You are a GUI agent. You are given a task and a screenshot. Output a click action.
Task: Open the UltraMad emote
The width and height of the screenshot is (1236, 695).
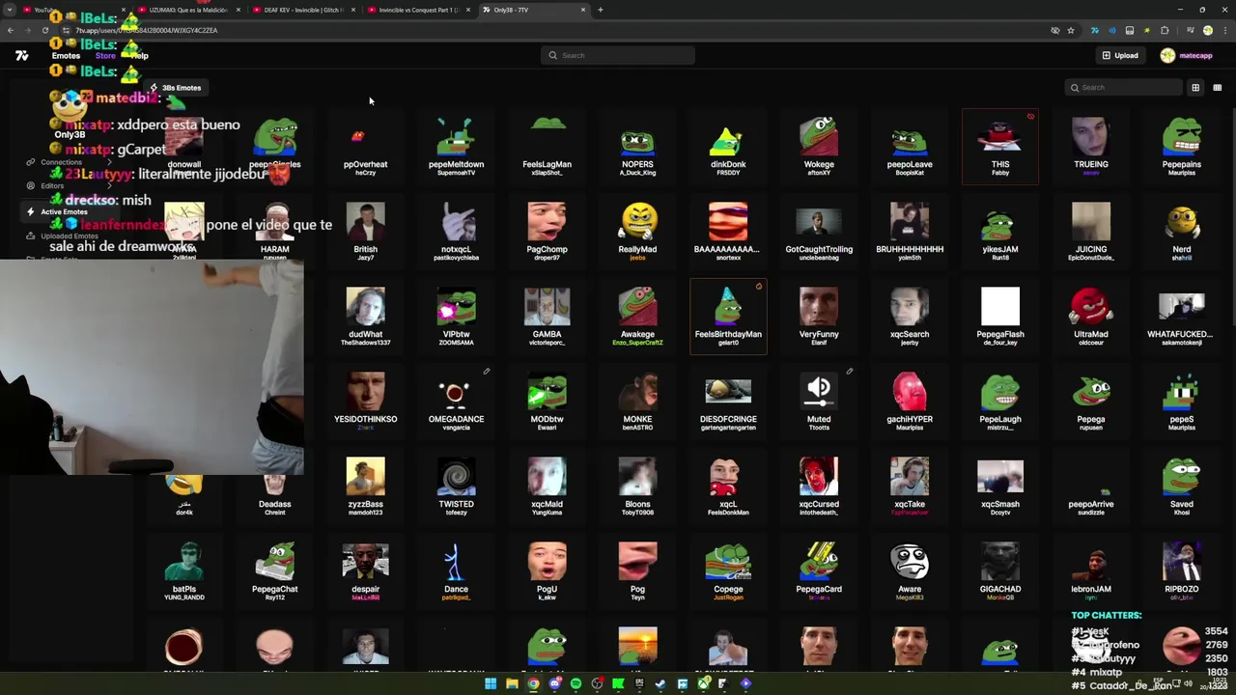1091,317
